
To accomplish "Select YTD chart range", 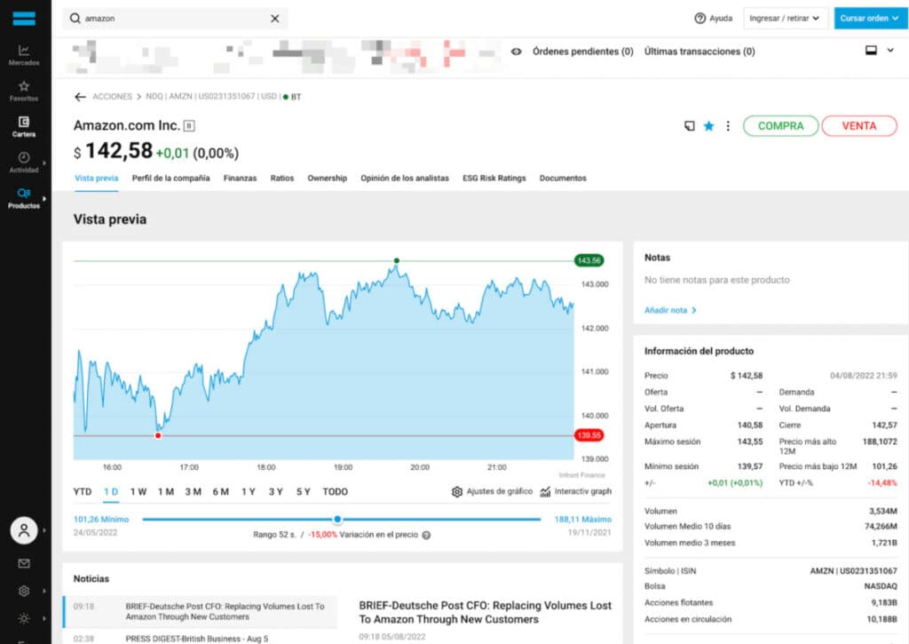I will click(x=83, y=492).
